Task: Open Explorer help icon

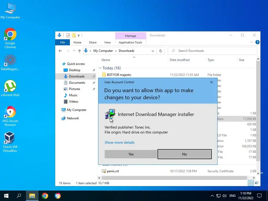Action: [x=258, y=42]
